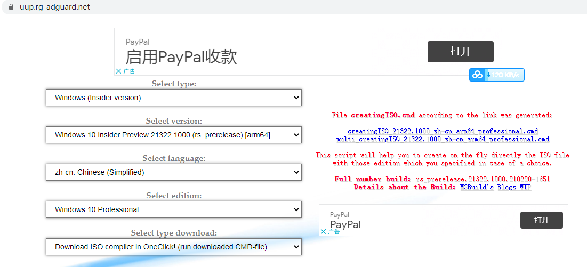This screenshot has height=267, width=587.
Task: Click the cloud download speed widget icon
Action: [x=477, y=75]
